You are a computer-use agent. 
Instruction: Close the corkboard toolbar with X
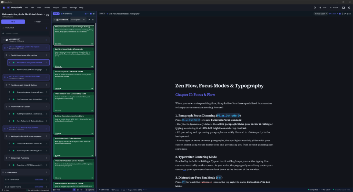click(x=93, y=20)
